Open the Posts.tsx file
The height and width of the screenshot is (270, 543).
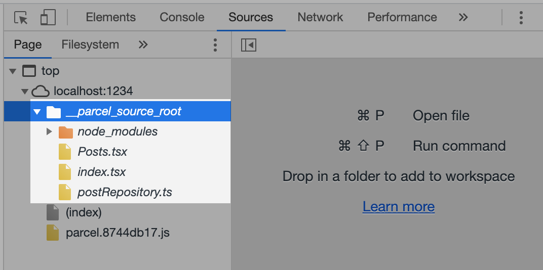(102, 152)
